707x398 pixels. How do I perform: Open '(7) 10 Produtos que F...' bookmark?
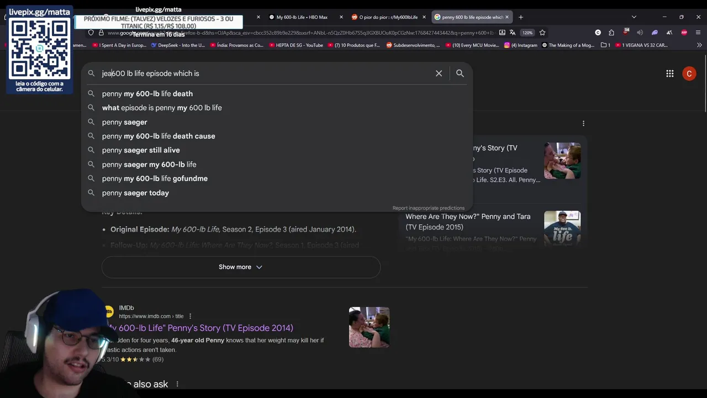click(x=354, y=45)
